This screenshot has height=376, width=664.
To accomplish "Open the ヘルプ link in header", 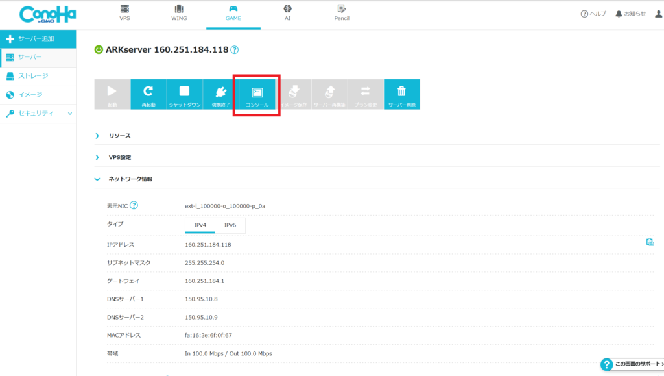I will (593, 14).
